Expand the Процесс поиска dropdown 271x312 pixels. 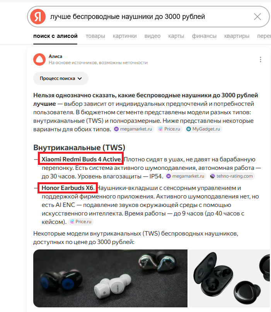61,78
